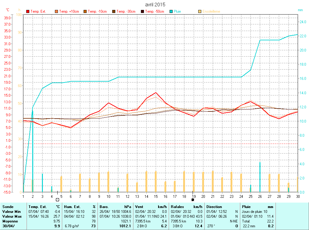Click the Temp. -10cm legend label

pyautogui.click(x=97, y=11)
